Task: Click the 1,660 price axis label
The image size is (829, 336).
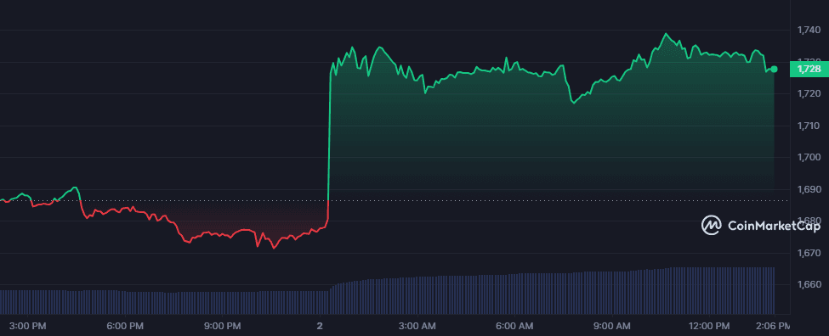Action: (x=809, y=285)
